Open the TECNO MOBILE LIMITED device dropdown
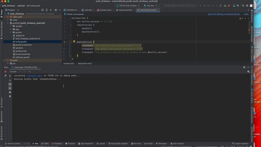 [x=179, y=6]
